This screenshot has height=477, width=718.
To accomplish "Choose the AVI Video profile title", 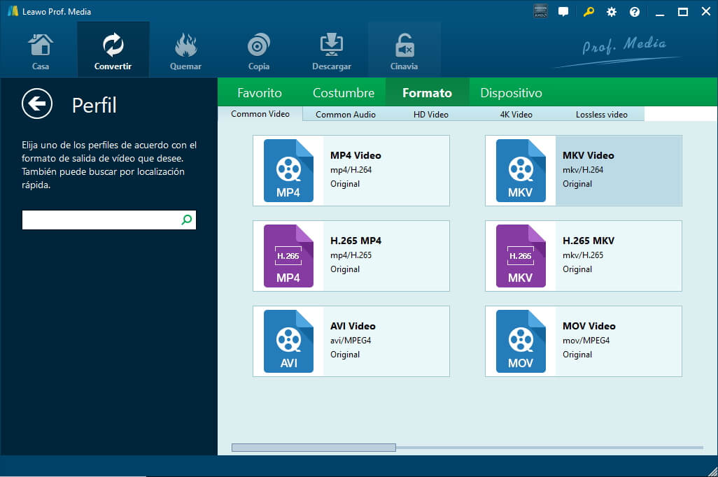I will tap(353, 326).
